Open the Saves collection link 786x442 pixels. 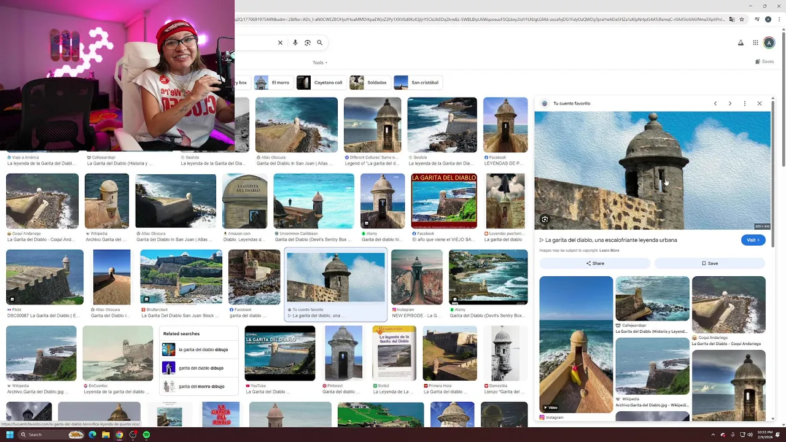tap(765, 62)
